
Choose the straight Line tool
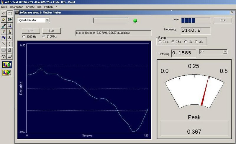(x=4, y=44)
